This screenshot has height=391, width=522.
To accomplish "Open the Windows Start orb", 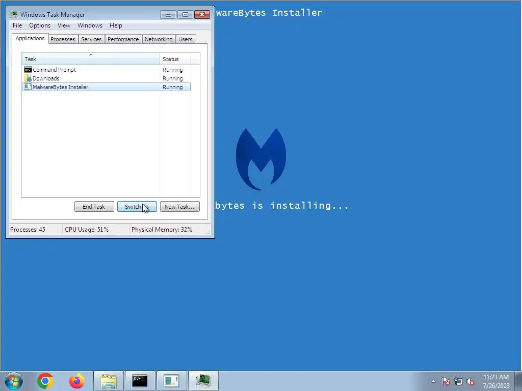I will (14, 381).
